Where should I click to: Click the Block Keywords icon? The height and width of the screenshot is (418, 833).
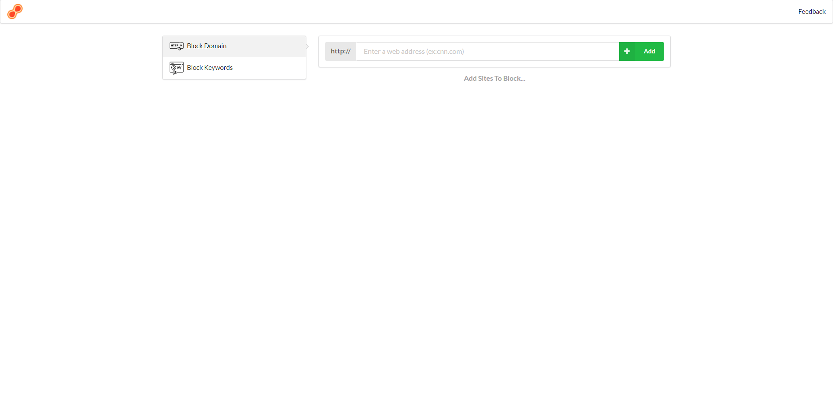177,68
